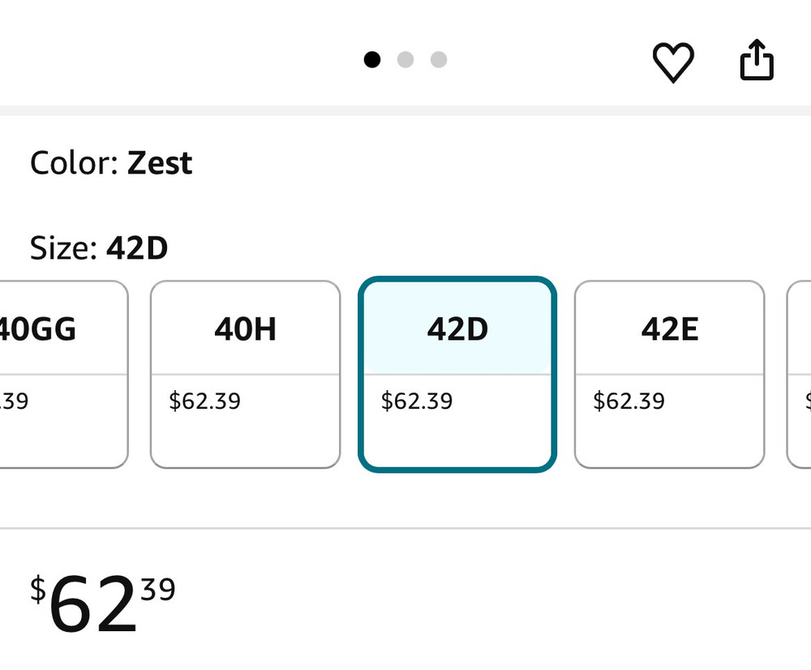
Task: Click the bold 40H size text
Action: tap(245, 329)
